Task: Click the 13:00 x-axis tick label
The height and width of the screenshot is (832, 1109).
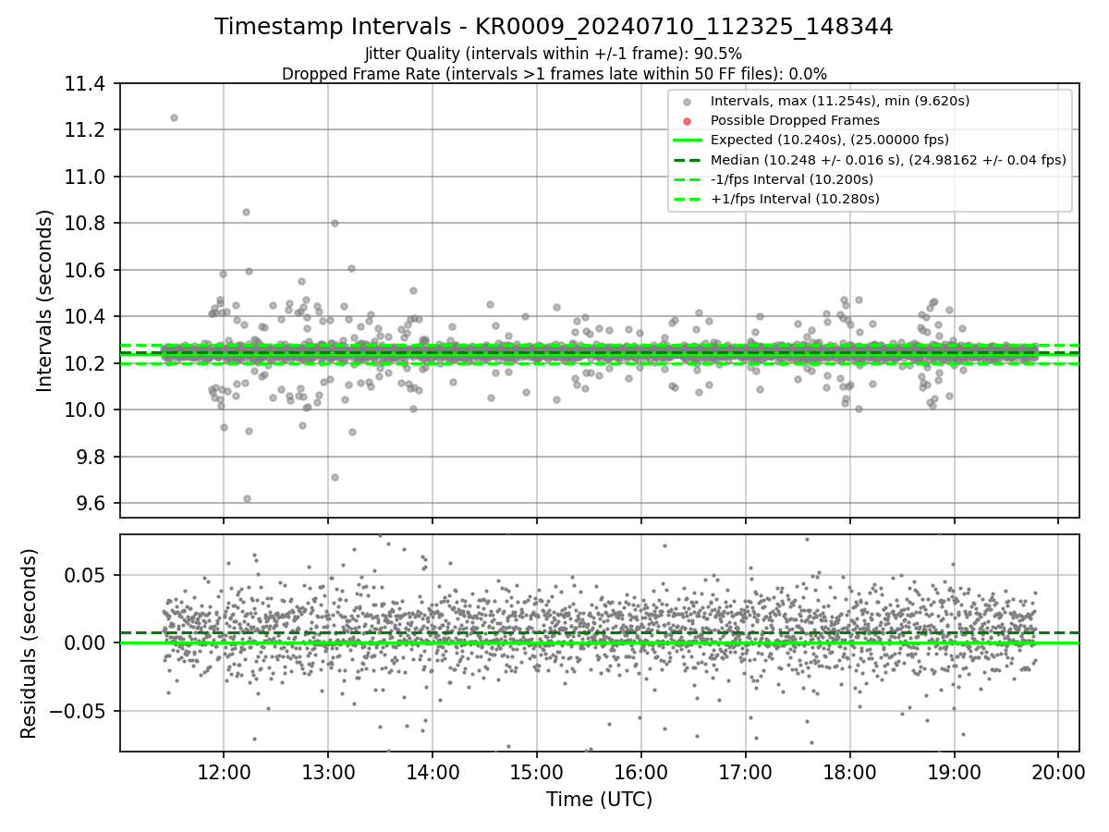Action: click(x=328, y=772)
